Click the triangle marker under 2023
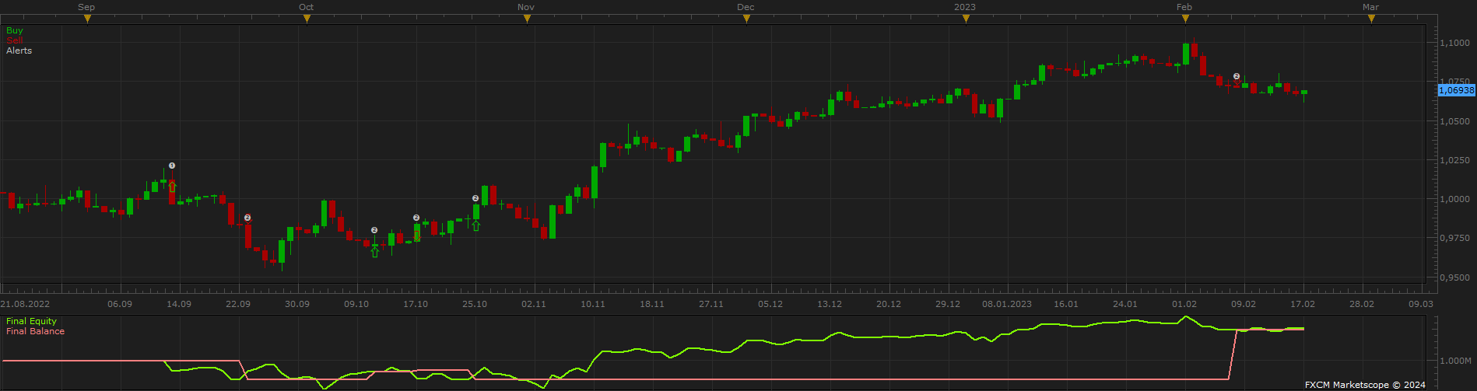The image size is (1477, 391). click(966, 19)
